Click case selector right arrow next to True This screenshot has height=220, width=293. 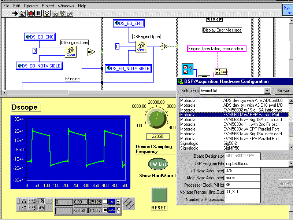point(221,19)
